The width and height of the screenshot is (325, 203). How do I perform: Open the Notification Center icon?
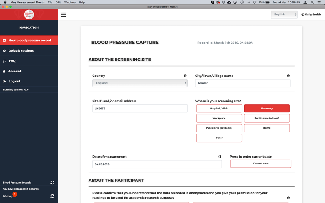319,2
